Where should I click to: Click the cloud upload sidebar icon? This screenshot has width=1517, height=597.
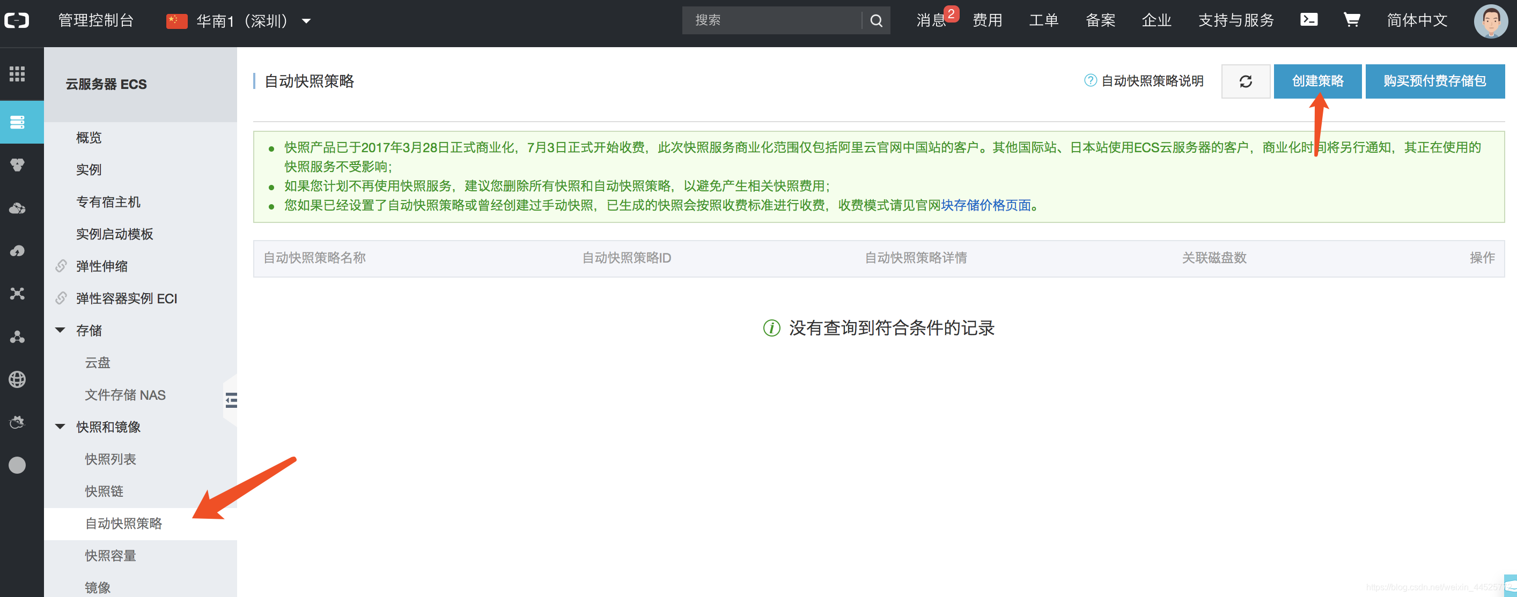[x=17, y=251]
